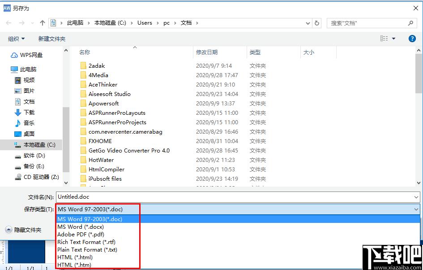Close the 另存为 dialog

(x=416, y=9)
